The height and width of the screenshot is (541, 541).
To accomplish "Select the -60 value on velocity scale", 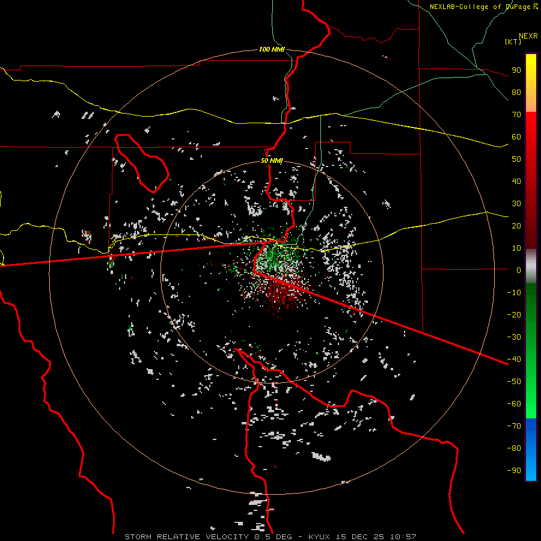I will (514, 404).
